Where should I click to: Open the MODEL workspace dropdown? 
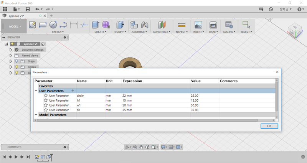coord(15,26)
